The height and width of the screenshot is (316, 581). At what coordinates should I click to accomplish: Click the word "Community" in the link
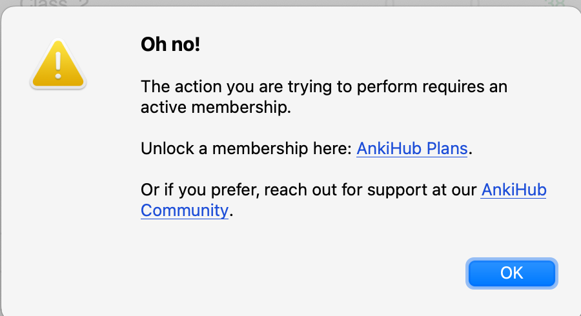[x=185, y=210]
